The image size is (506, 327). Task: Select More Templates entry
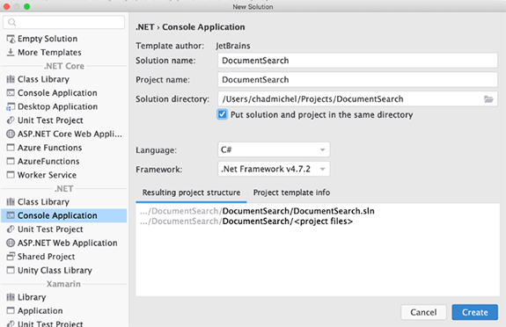[49, 52]
